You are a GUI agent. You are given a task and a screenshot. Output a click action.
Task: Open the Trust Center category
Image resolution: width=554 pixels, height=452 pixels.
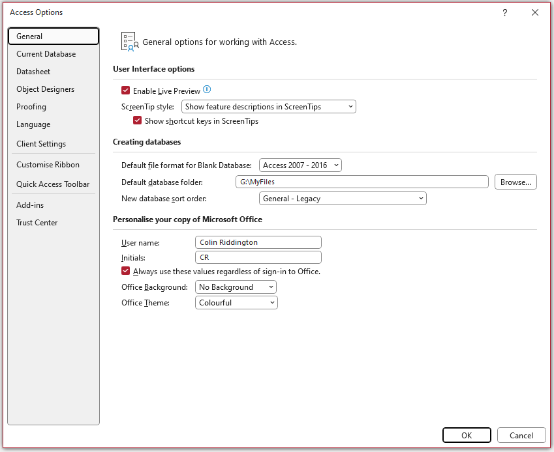tap(54, 223)
